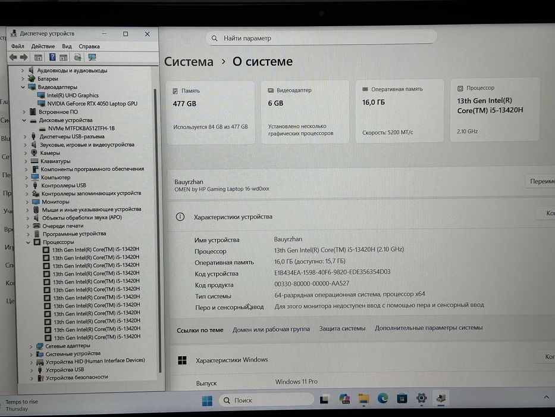Open the Справка menu
This screenshot has height=417, width=555.
point(89,46)
